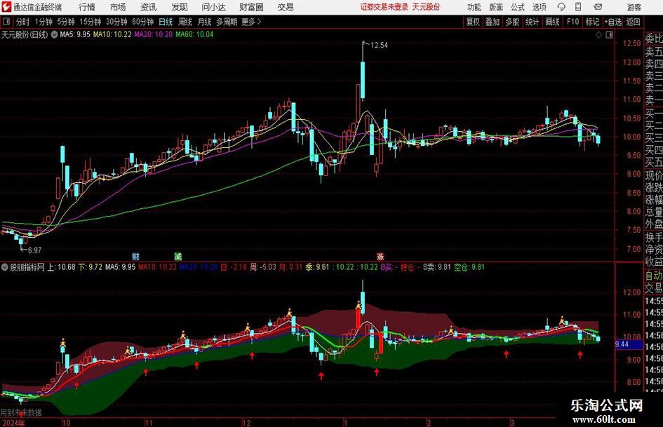
Task: Toggle the side panel icon at chart top right
Action: pyautogui.click(x=609, y=35)
